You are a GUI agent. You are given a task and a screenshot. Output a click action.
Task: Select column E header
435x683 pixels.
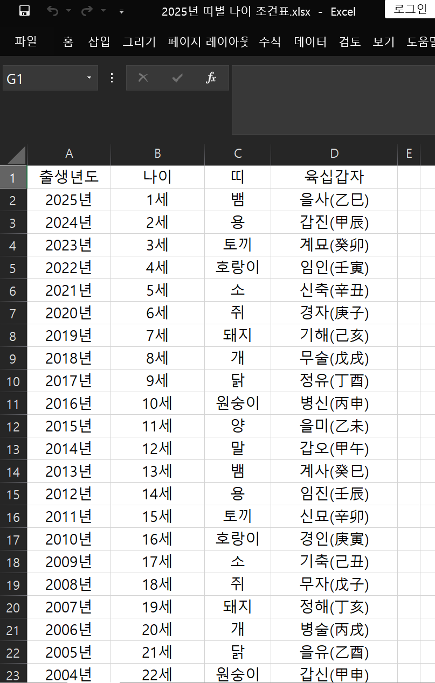coord(409,154)
